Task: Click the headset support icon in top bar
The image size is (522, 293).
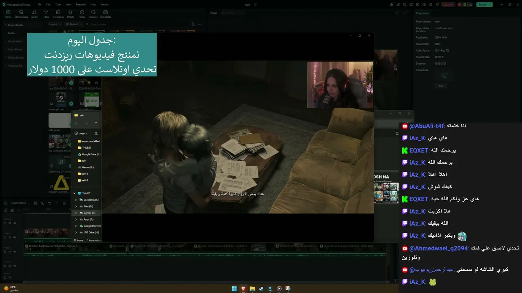Action: tap(431, 4)
